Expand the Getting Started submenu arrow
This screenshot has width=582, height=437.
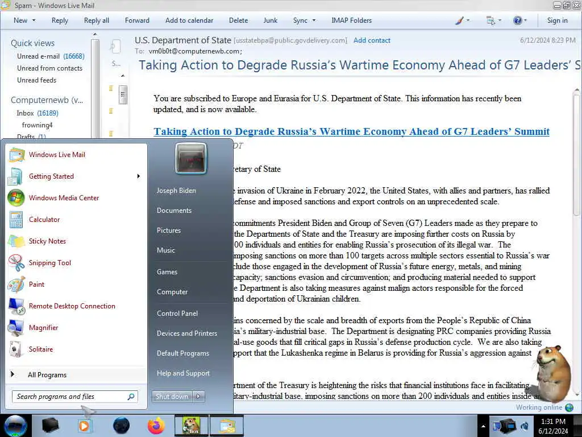coord(139,176)
